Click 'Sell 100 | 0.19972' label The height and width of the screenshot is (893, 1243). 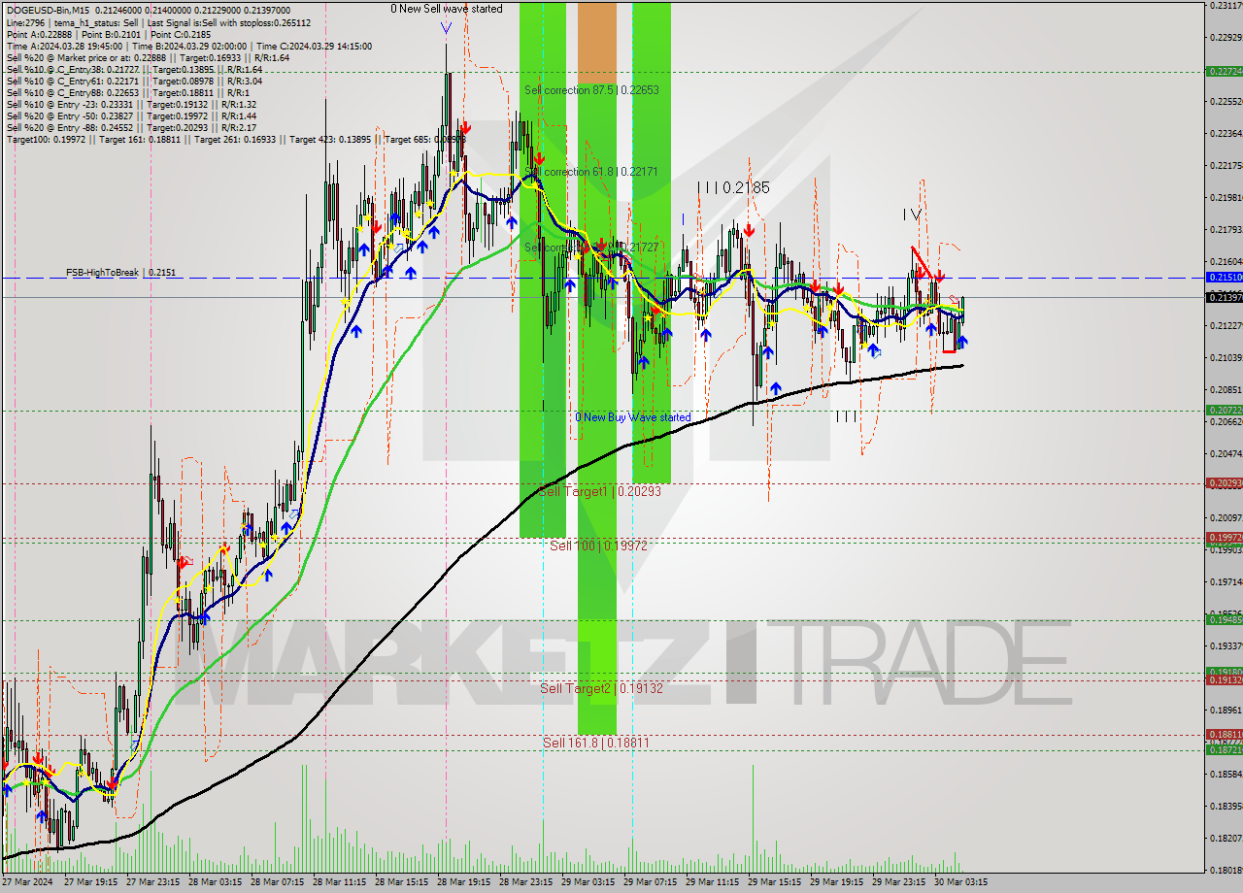coord(598,546)
